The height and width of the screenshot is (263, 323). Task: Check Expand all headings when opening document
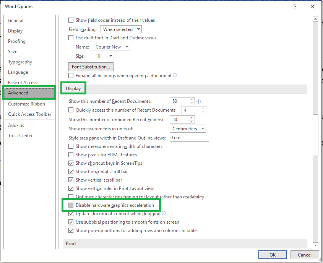pos(71,76)
